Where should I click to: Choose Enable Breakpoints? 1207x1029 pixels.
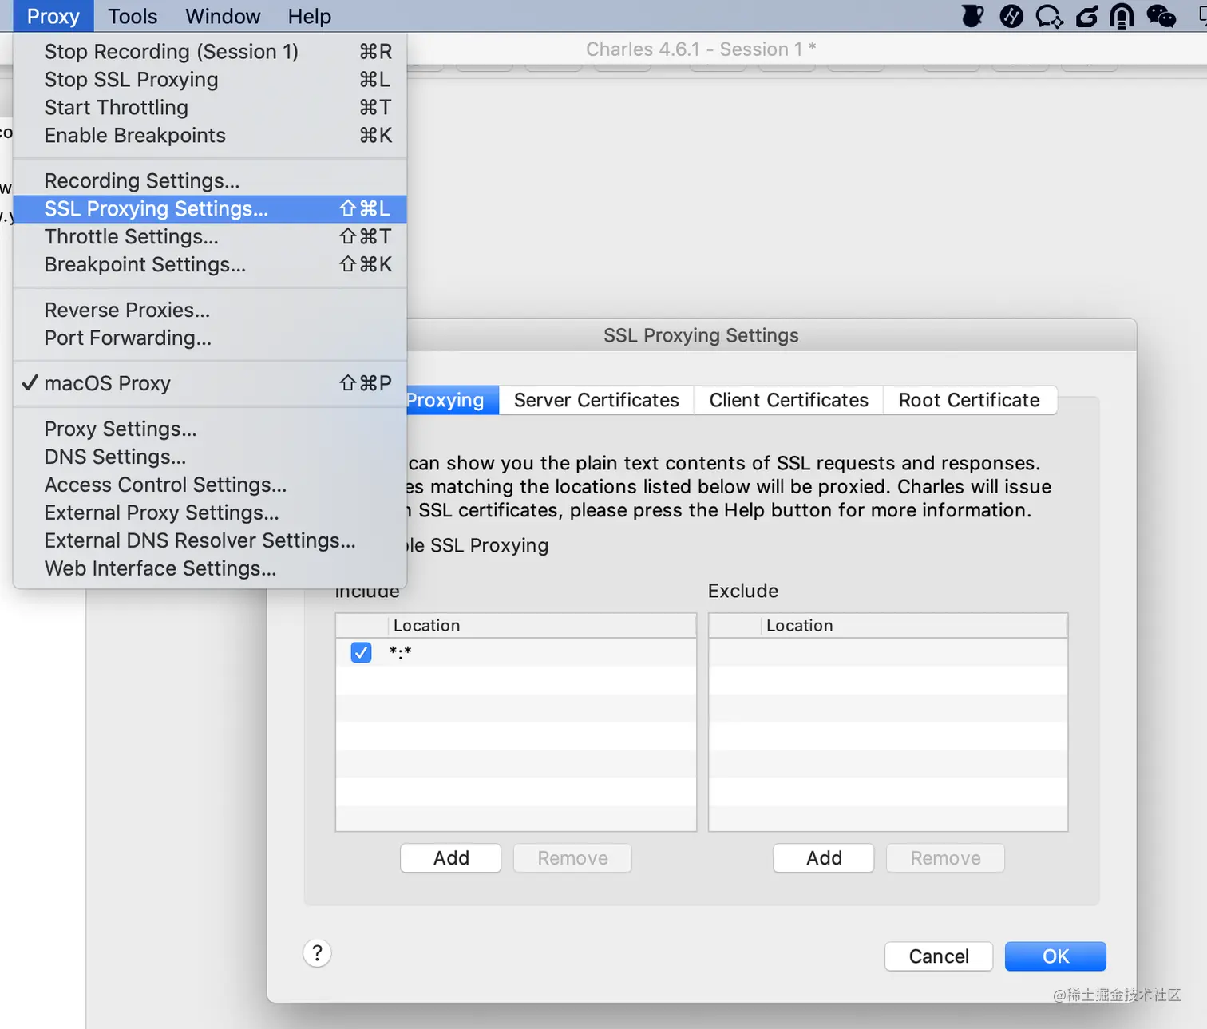coord(210,136)
